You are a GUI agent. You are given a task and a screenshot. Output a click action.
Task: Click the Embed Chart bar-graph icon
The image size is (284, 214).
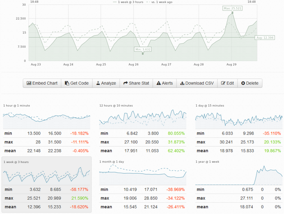[29, 83]
